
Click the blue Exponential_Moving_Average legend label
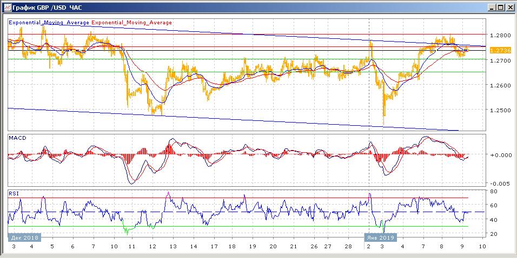tap(49, 23)
